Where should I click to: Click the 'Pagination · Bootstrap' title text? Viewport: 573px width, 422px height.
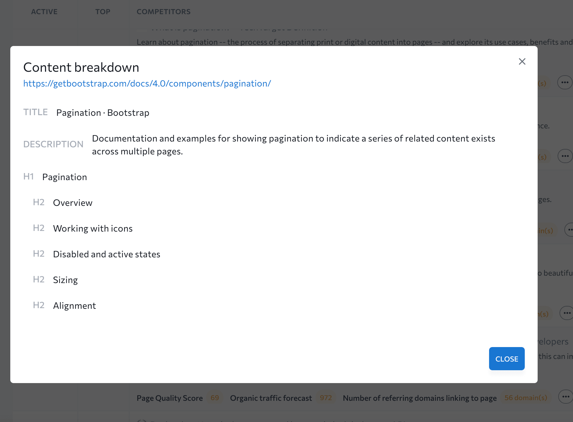tap(103, 113)
